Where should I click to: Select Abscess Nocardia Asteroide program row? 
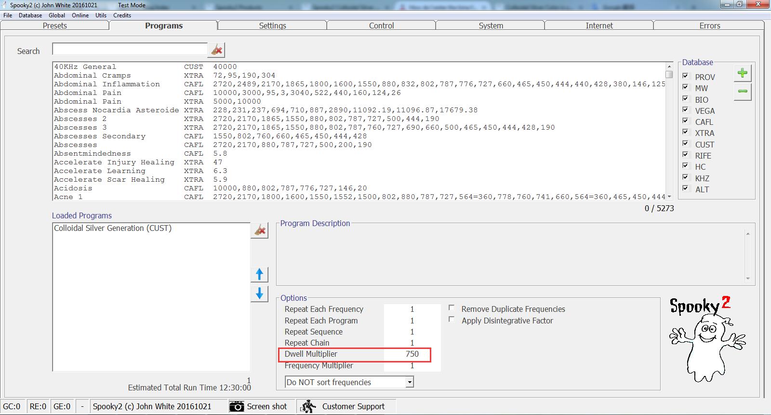coord(359,110)
